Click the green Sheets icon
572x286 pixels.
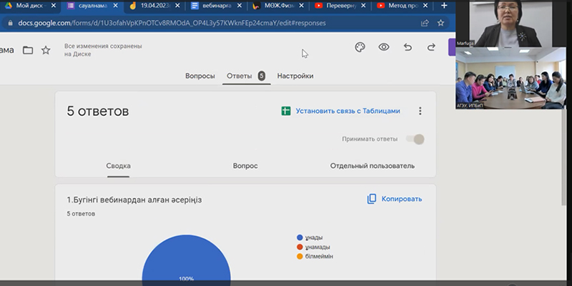pyautogui.click(x=285, y=111)
